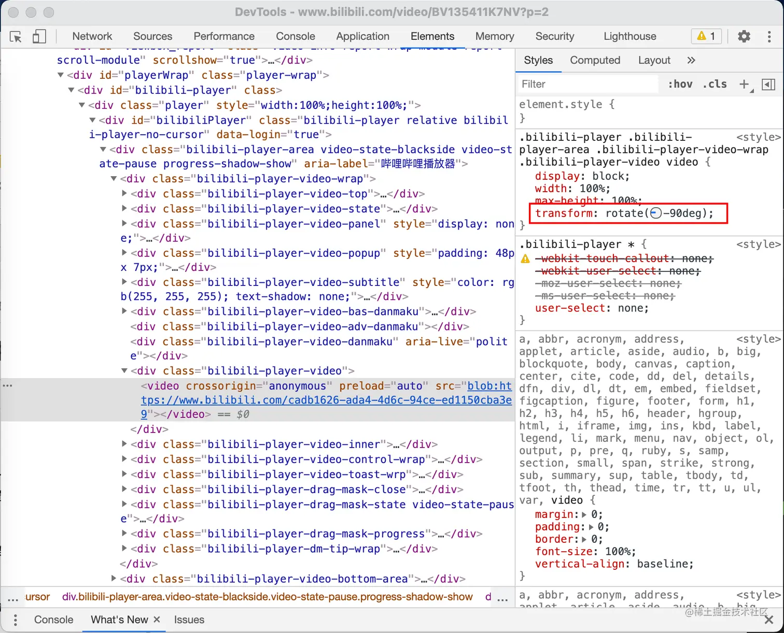Select the Elements tab

coord(432,36)
